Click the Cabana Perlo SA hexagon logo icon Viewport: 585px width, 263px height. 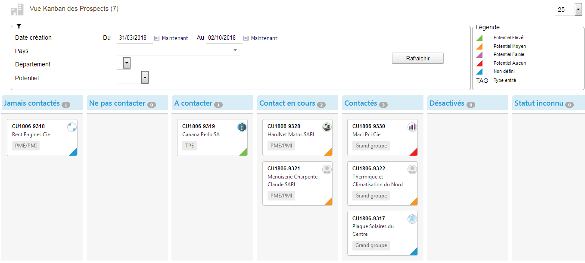pyautogui.click(x=242, y=127)
